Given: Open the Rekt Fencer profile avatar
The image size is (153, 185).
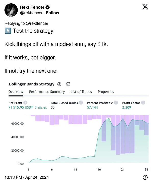Looking at the screenshot, I should pos(11,10).
